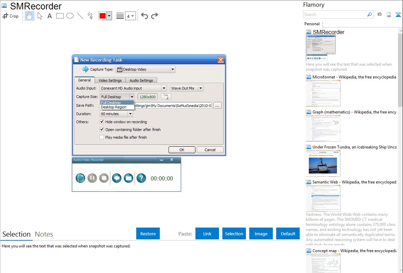The image size is (403, 273).
Task: Open the line width 4 dropdown
Action: tap(131, 16)
